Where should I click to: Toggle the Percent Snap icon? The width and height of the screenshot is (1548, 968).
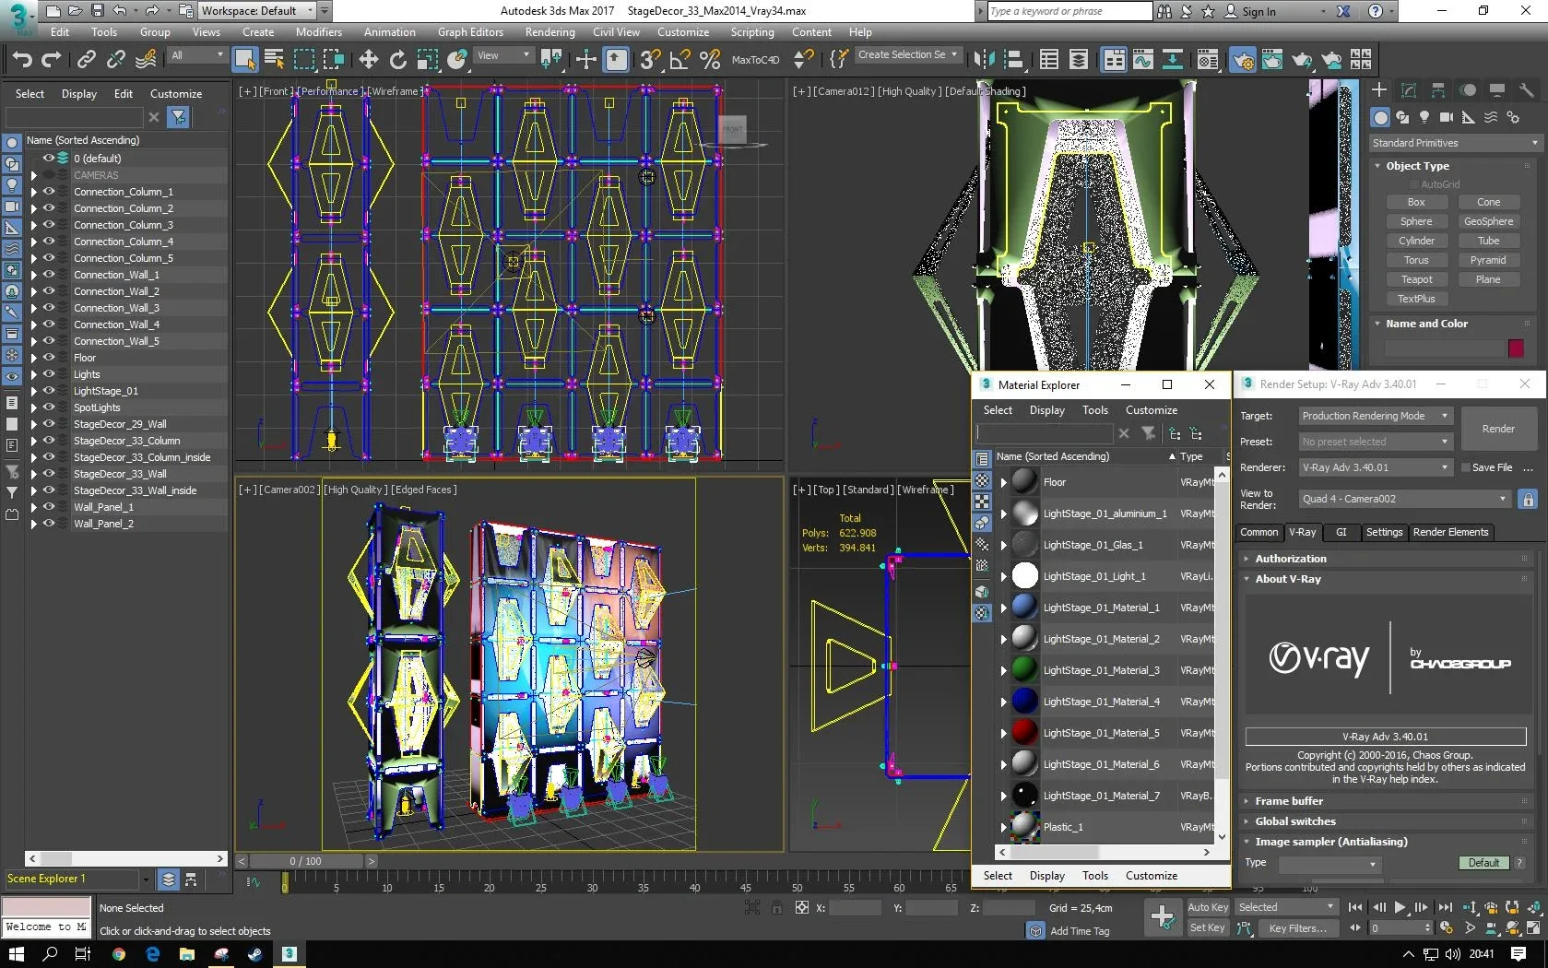coord(709,60)
